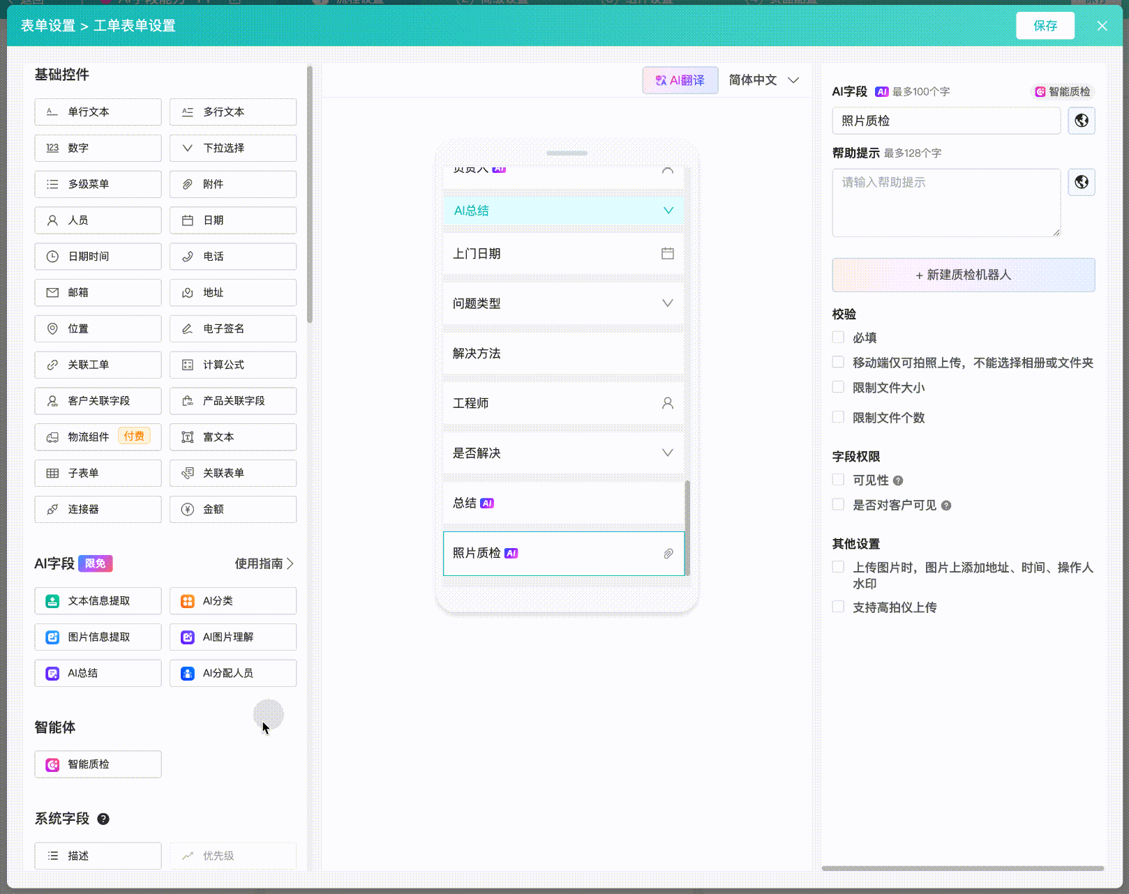
Task: Select the 上门日期 field in preview
Action: (x=564, y=254)
